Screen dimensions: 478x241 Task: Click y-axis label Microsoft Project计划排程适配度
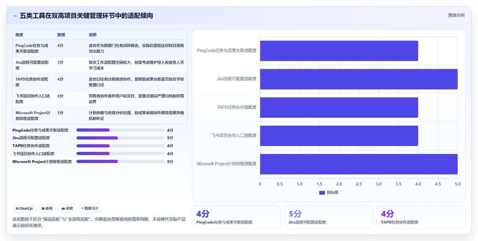coord(227,164)
